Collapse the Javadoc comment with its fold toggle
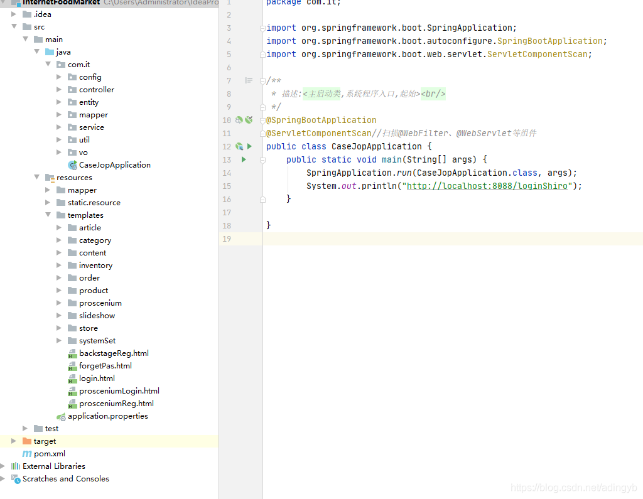 click(263, 81)
